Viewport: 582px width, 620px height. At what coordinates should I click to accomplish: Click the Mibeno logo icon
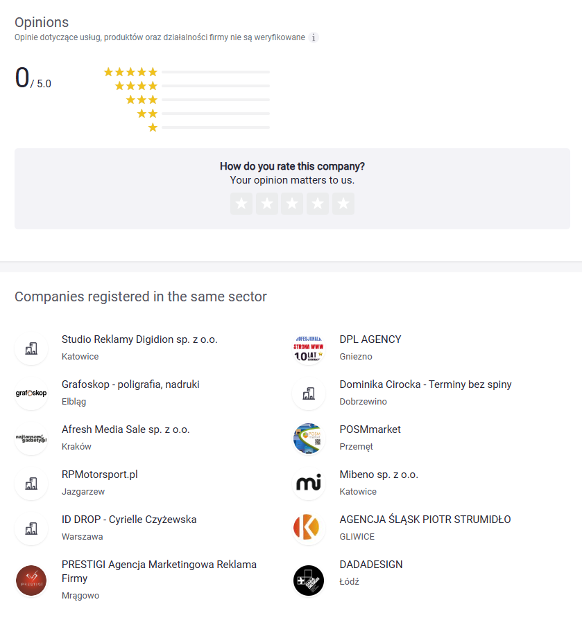click(x=309, y=484)
